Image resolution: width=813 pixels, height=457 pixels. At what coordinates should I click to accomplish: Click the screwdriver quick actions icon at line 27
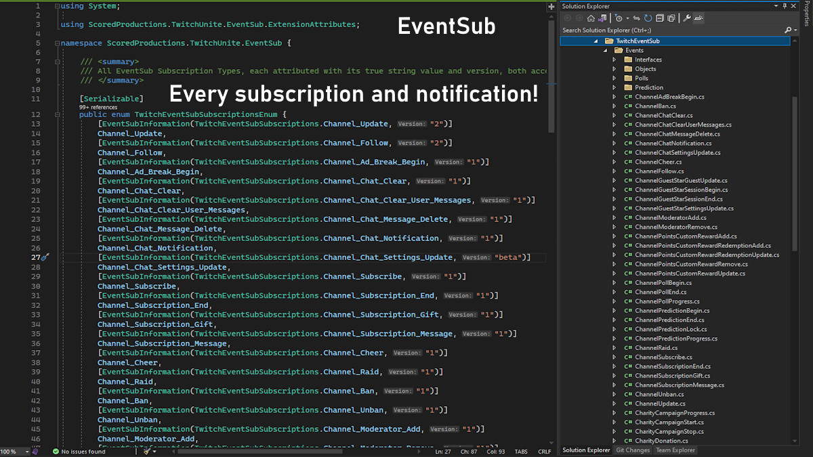45,257
